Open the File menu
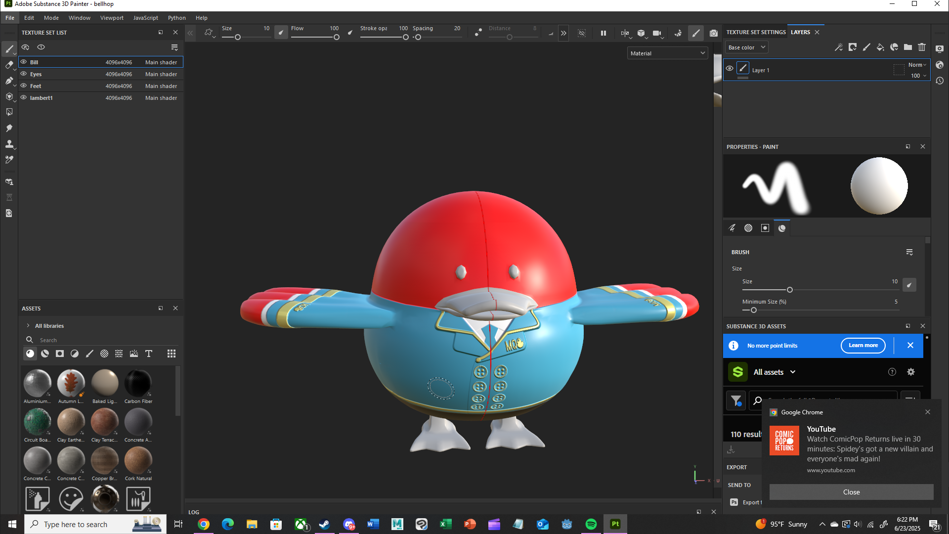This screenshot has height=534, width=949. point(10,18)
